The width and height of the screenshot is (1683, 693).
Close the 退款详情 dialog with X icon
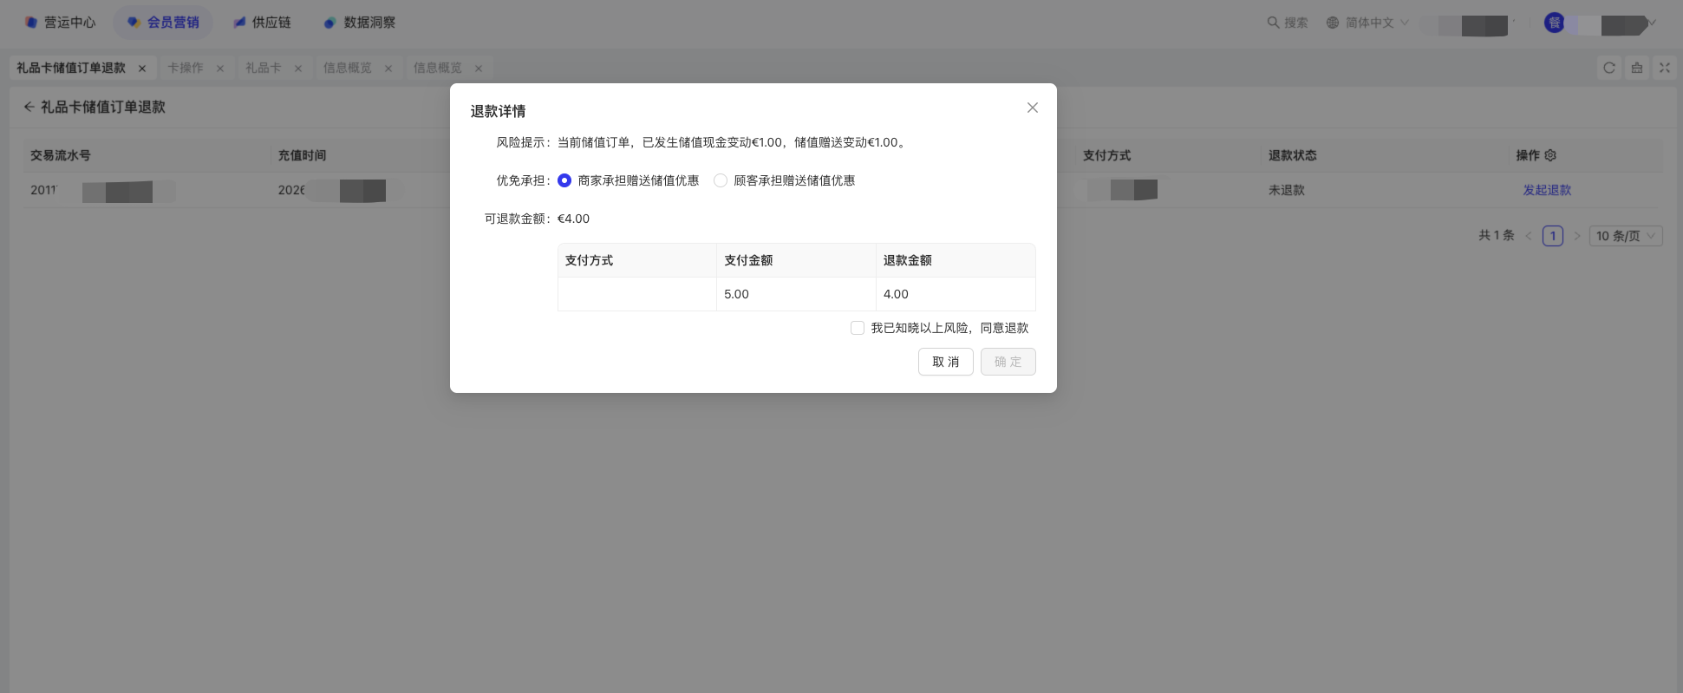tap(1032, 108)
